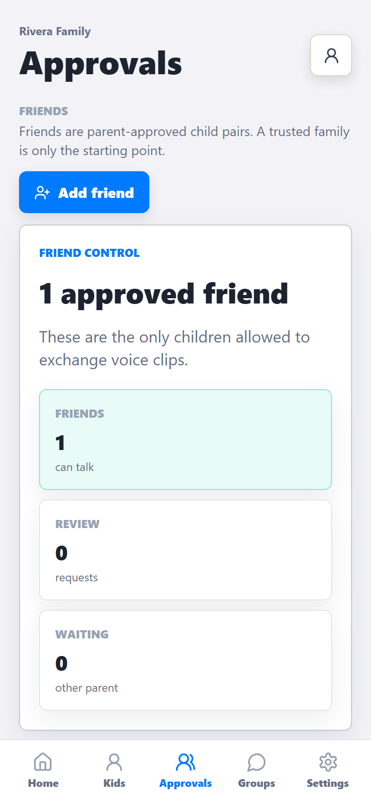Switch to the Groups tab label
371x803 pixels.
coord(256,783)
